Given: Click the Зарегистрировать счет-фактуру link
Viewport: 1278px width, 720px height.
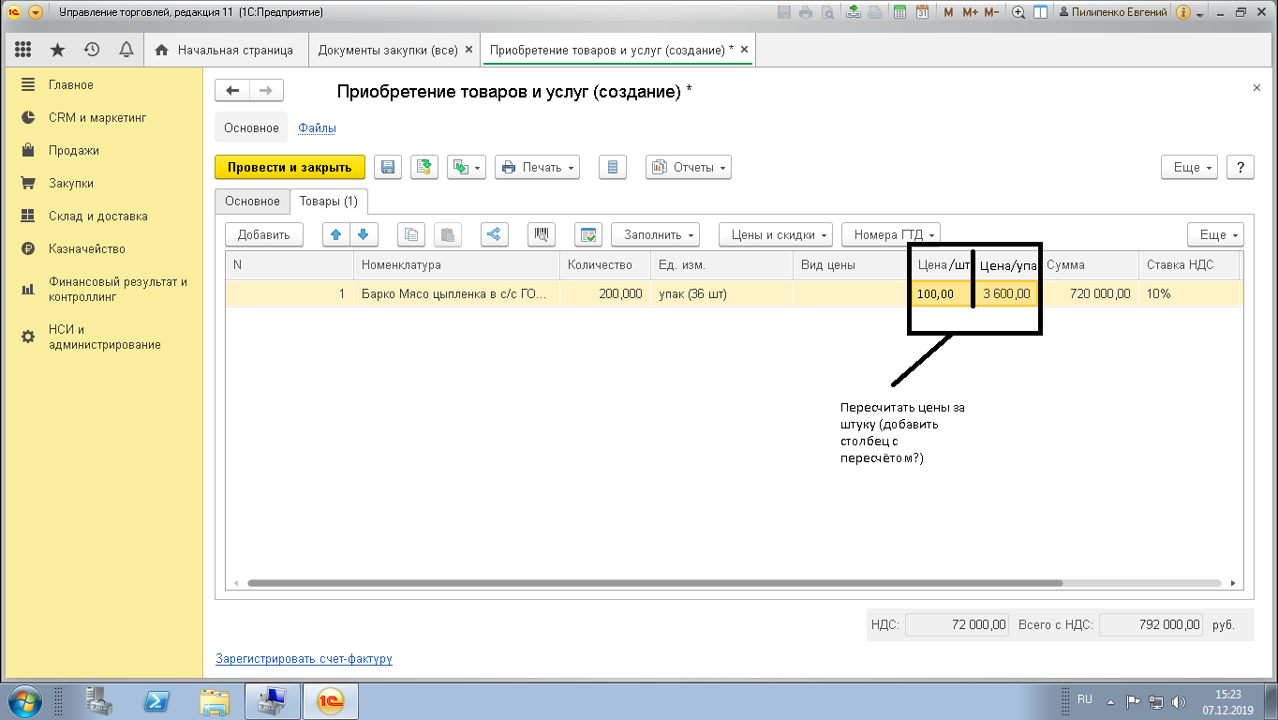Looking at the screenshot, I should coord(304,659).
